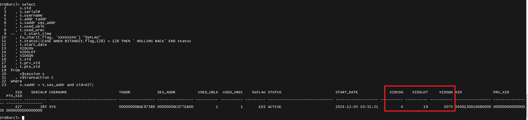Image resolution: width=528 pixels, height=120 pixels.
Task: Click the PRV_XID column header
Action: click(501, 92)
